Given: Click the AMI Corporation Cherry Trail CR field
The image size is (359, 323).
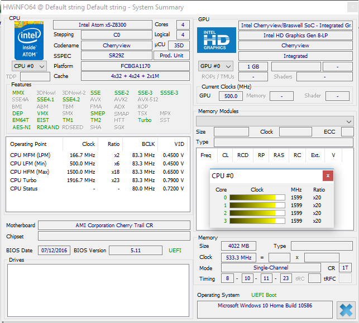Looking at the screenshot, I should (114, 225).
